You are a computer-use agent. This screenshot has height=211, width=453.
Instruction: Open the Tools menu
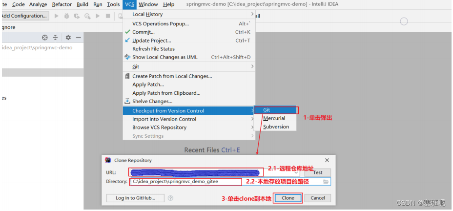click(x=113, y=4)
